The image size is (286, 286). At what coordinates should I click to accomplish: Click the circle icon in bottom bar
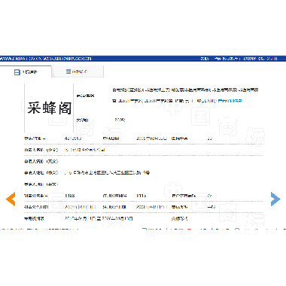(x=237, y=229)
